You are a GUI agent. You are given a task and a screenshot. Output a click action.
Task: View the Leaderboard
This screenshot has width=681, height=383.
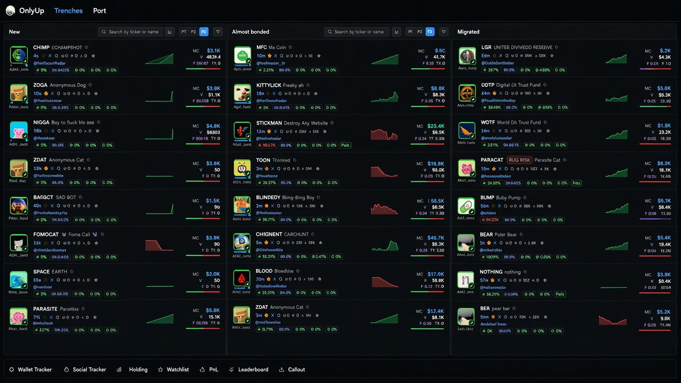click(x=248, y=370)
